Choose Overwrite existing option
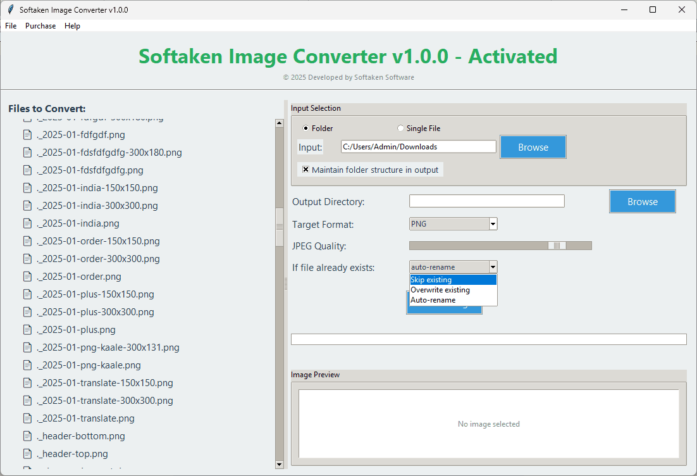Image resolution: width=697 pixels, height=476 pixels. coord(453,290)
